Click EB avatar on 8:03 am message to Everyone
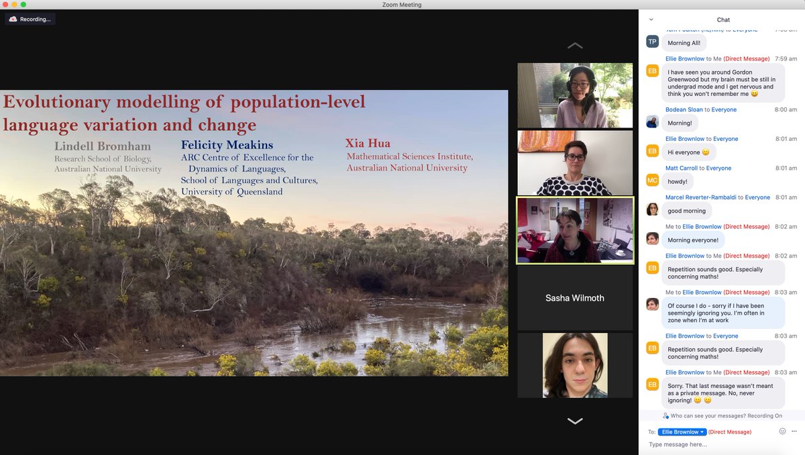This screenshot has width=805, height=455. [x=652, y=348]
